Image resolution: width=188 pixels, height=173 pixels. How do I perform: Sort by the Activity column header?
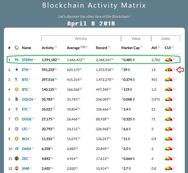pos(48,48)
